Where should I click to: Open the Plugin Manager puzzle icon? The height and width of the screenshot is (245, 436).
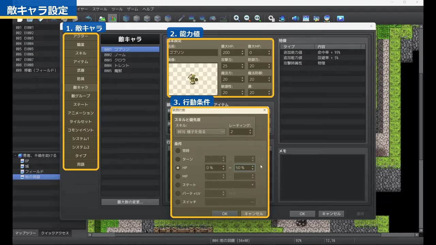(x=282, y=18)
